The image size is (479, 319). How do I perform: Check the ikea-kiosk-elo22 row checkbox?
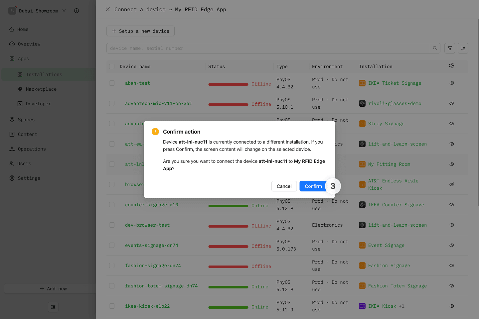(112, 306)
